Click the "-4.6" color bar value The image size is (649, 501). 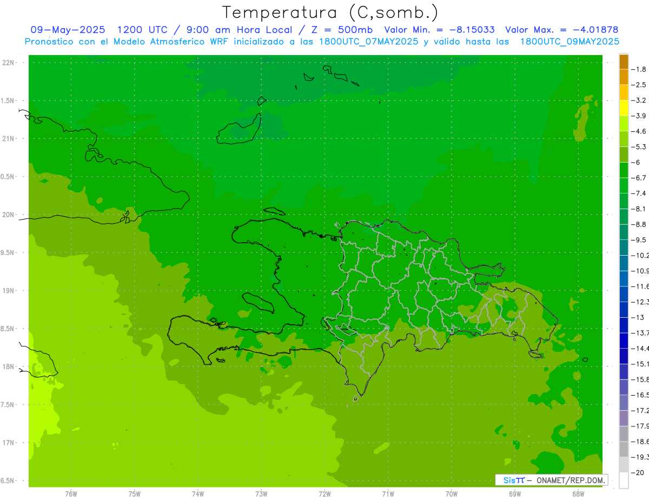coord(639,131)
